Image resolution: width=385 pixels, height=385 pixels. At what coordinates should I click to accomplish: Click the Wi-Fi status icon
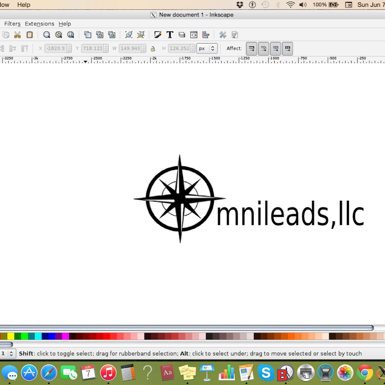coord(290,5)
